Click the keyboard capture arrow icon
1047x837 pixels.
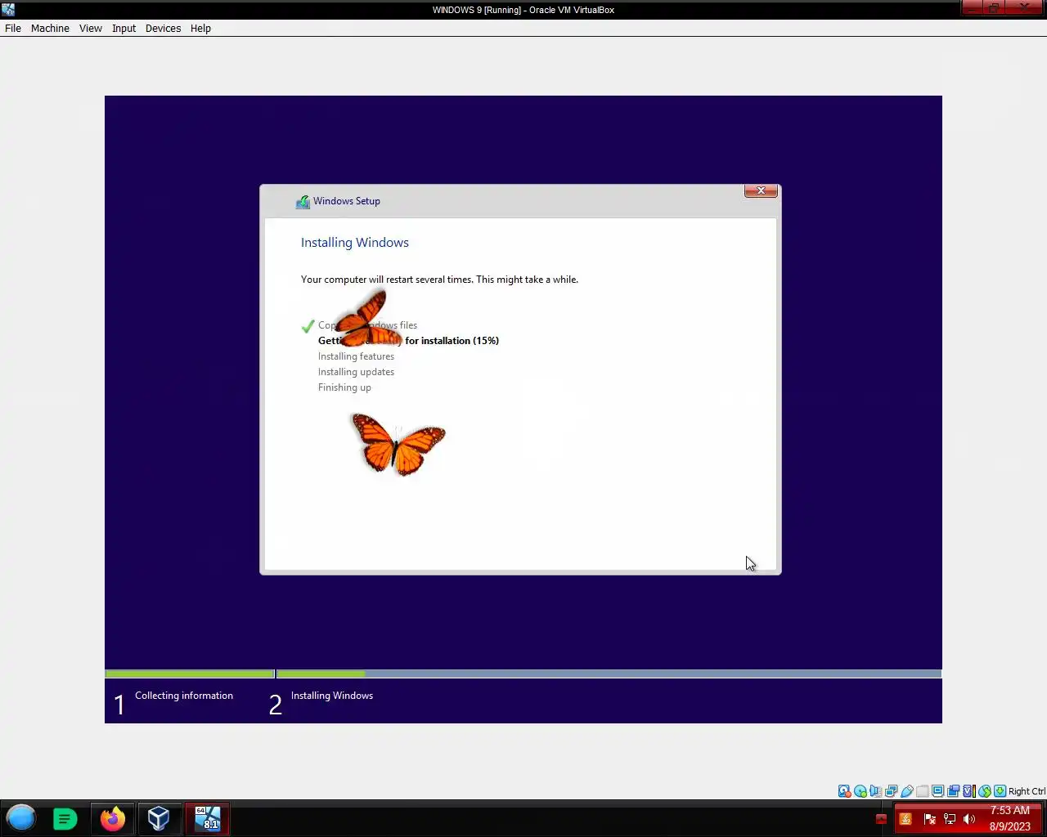click(1000, 791)
